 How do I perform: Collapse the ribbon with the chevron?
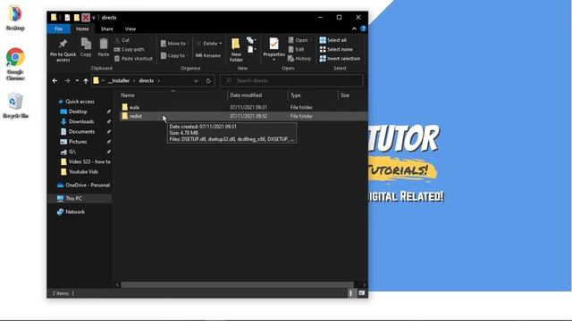354,29
